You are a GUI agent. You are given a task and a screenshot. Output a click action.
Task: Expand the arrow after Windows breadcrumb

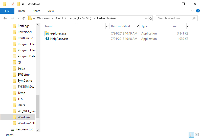pos(52,18)
